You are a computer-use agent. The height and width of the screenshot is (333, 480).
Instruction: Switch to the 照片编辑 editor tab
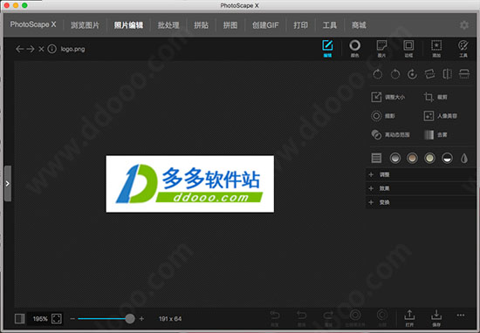click(128, 25)
